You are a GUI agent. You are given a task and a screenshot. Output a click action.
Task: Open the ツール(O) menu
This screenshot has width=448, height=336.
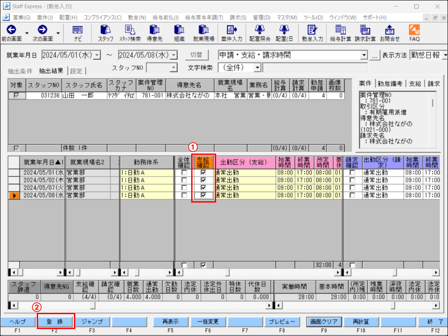pos(313,17)
